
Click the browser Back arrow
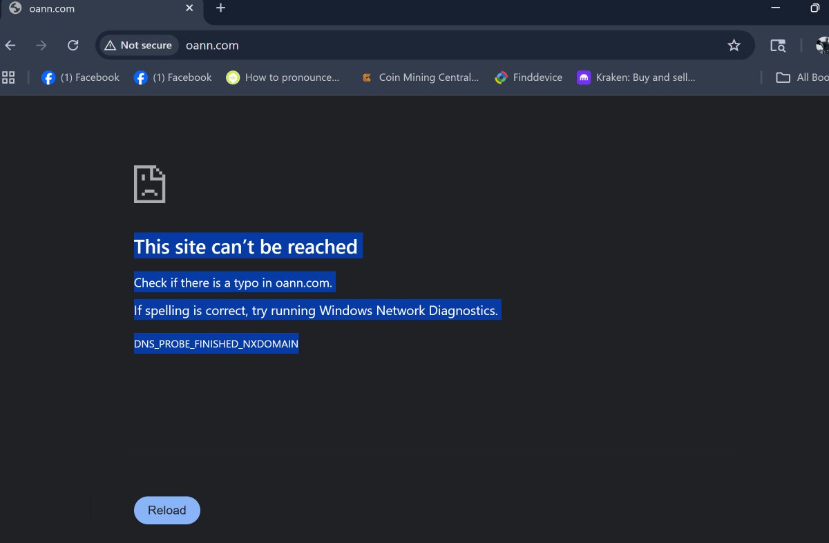point(10,46)
